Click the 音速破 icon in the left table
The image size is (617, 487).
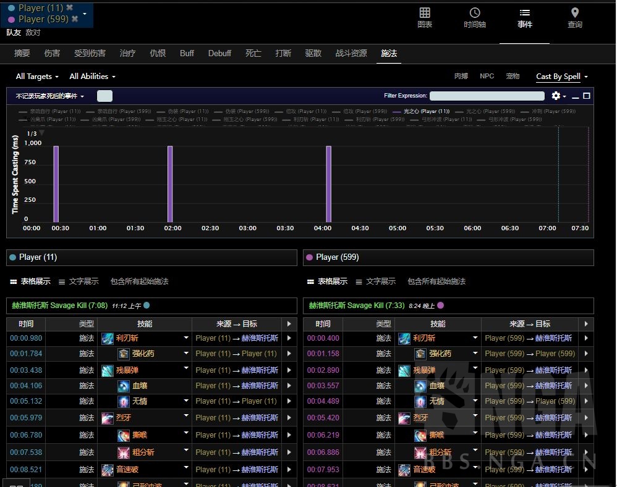tap(108, 470)
